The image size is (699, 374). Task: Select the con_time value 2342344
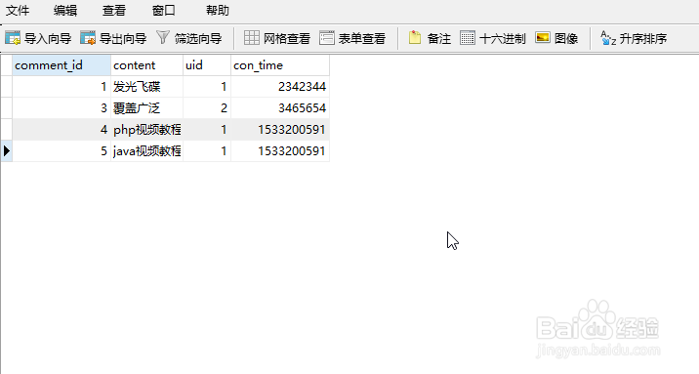[x=280, y=87]
